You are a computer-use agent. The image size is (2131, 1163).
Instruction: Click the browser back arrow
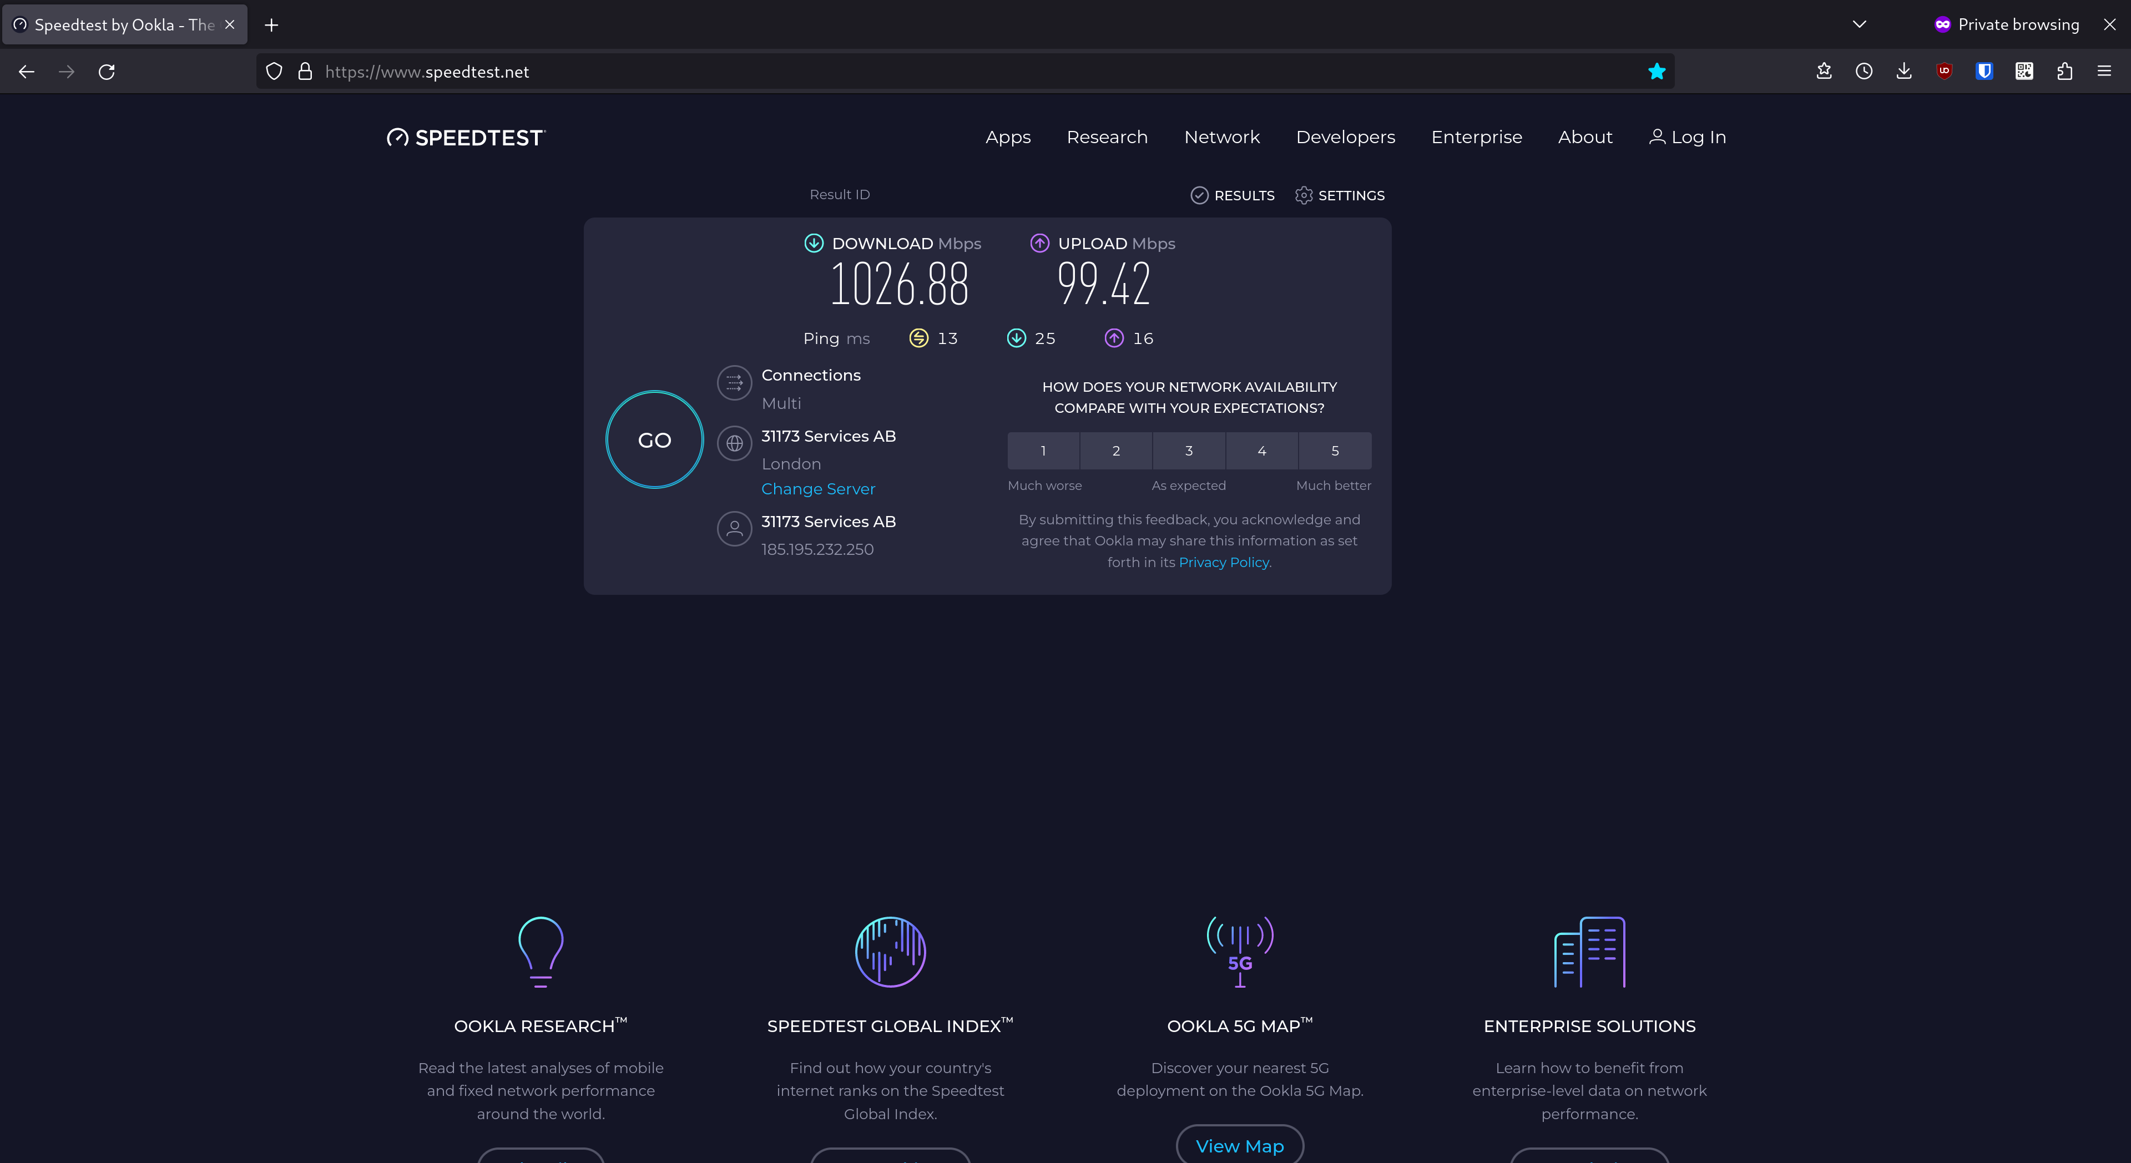27,72
